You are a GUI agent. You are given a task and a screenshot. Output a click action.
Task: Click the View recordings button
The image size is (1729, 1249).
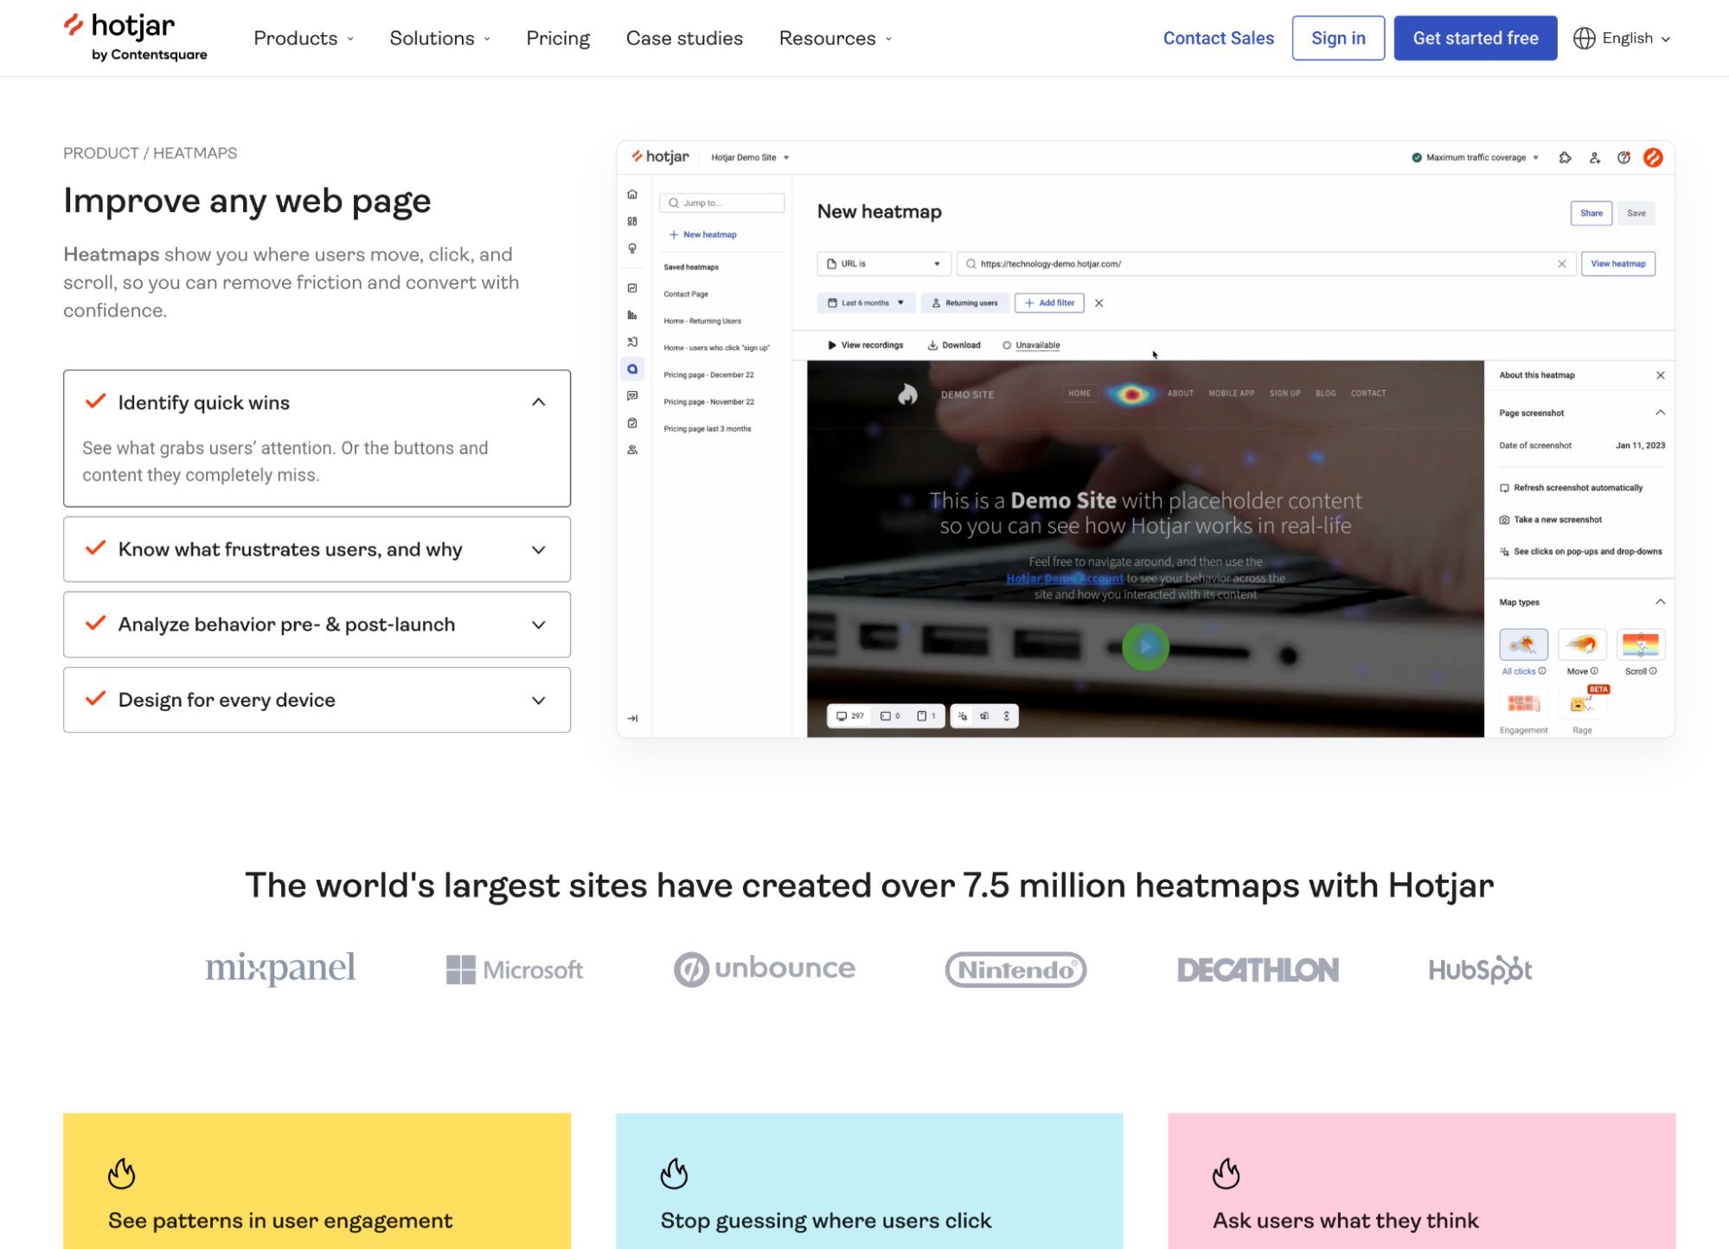point(865,345)
